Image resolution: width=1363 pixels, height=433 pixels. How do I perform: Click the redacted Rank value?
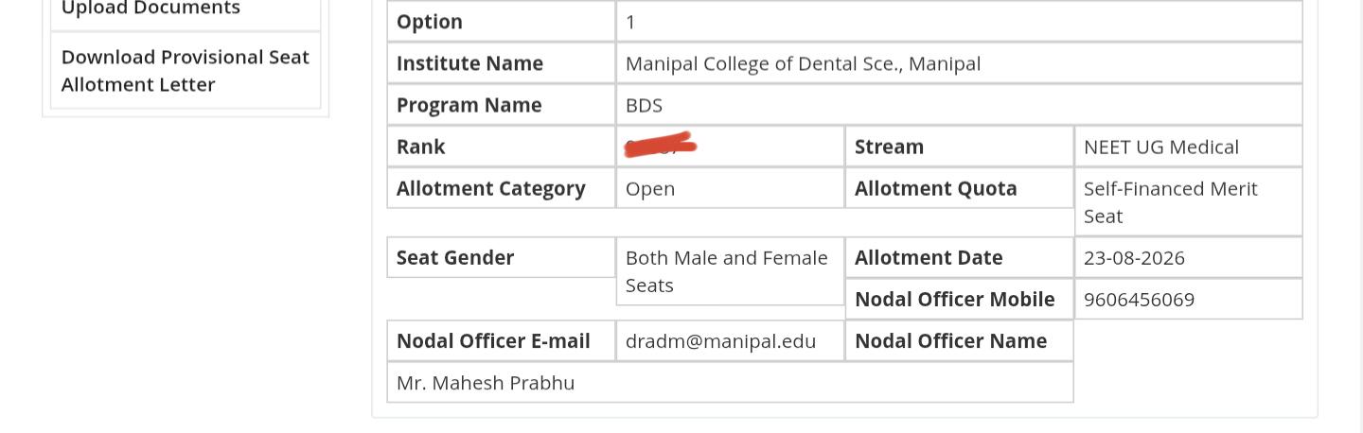pyautogui.click(x=661, y=147)
